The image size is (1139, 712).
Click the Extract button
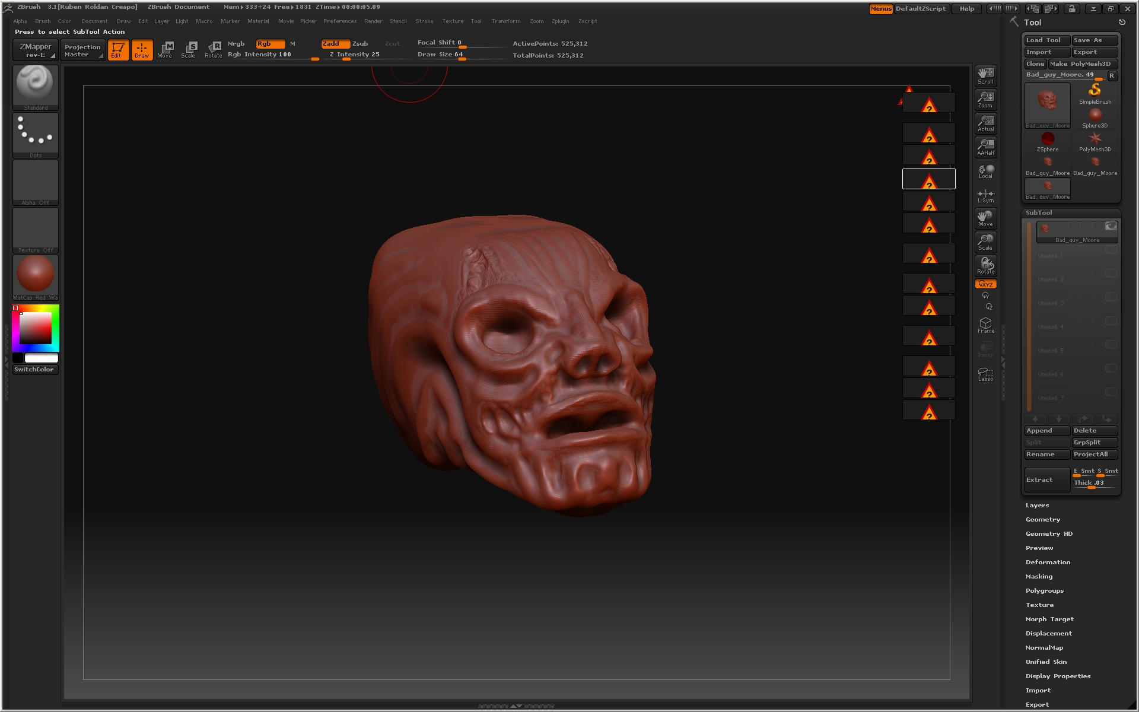click(1047, 480)
